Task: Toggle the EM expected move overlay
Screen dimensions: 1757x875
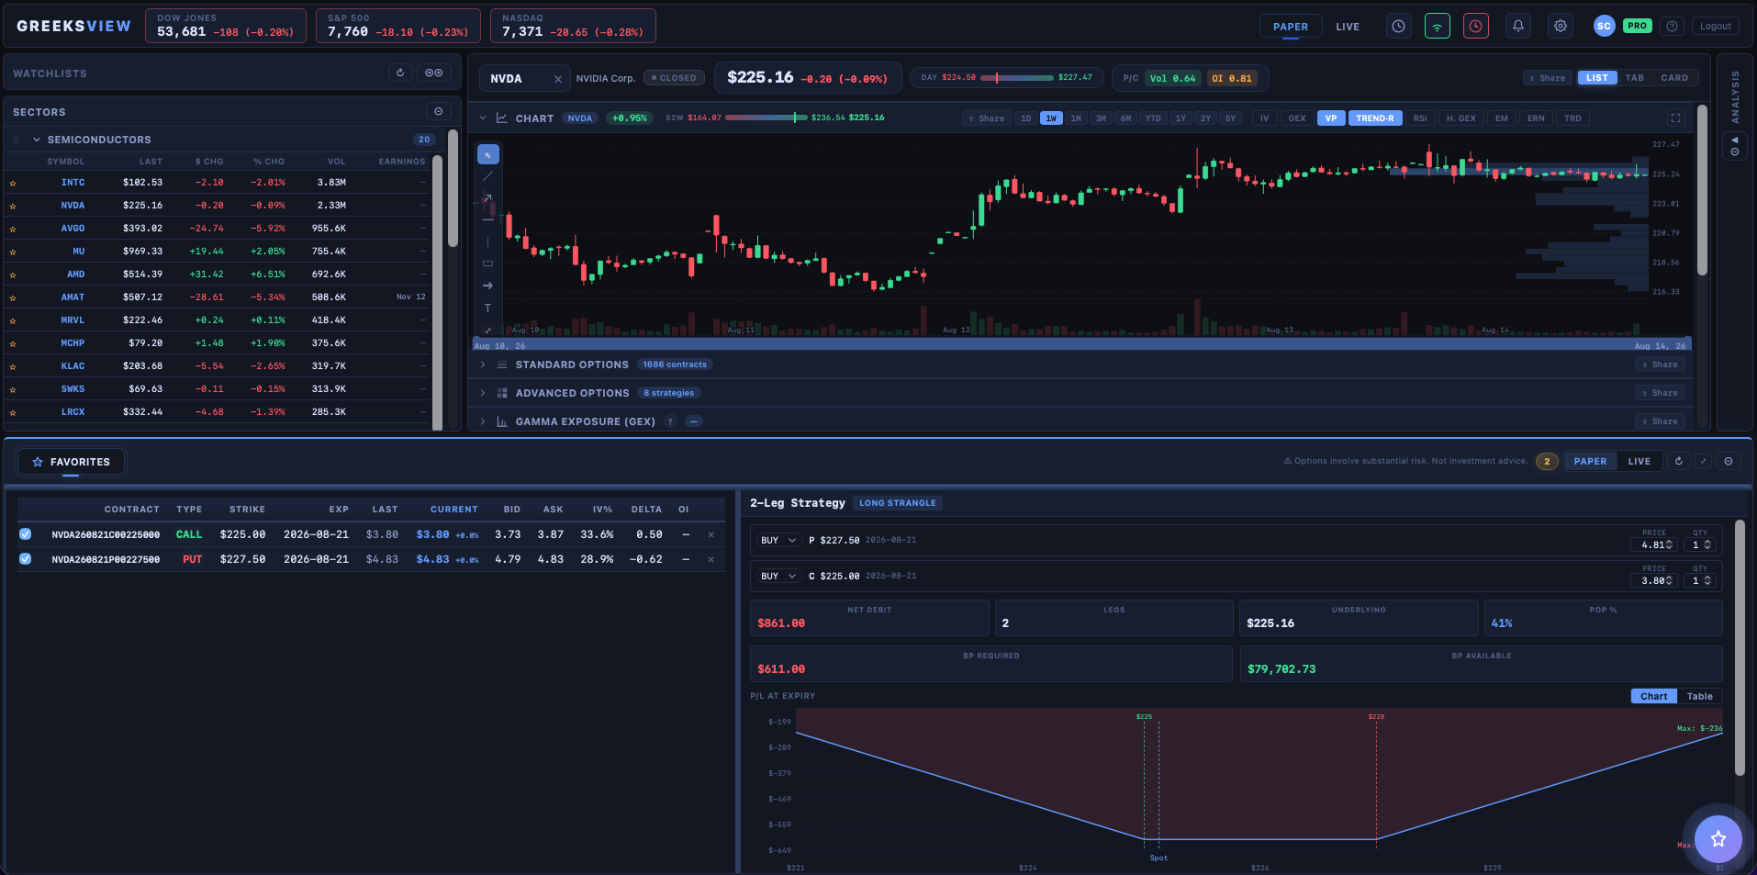Action: coord(1502,118)
